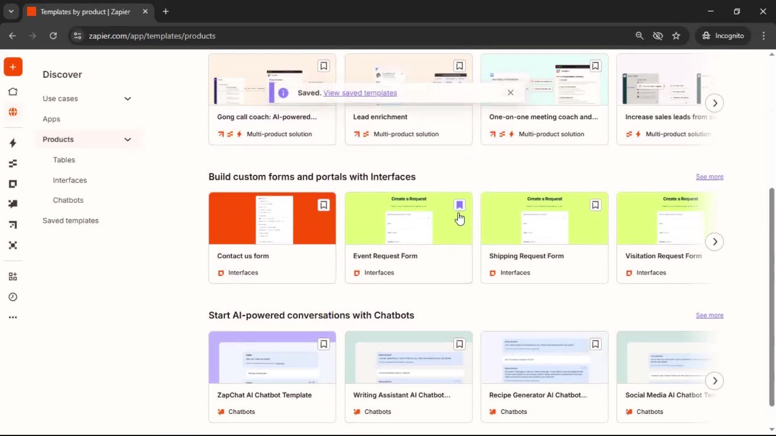This screenshot has height=436, width=776.
Task: Show next Interfaces templates with arrow
Action: (715, 242)
